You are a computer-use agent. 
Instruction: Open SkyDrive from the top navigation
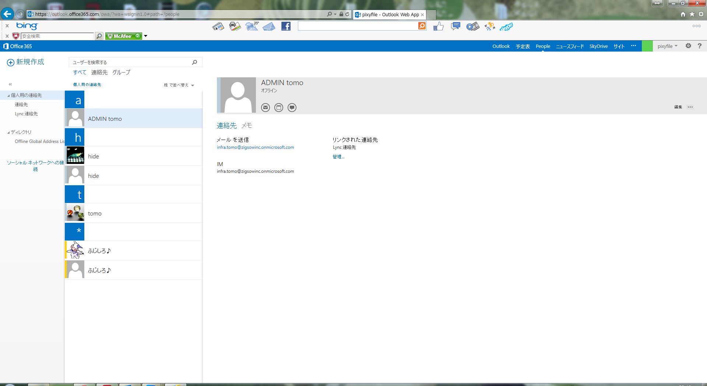[x=598, y=46]
